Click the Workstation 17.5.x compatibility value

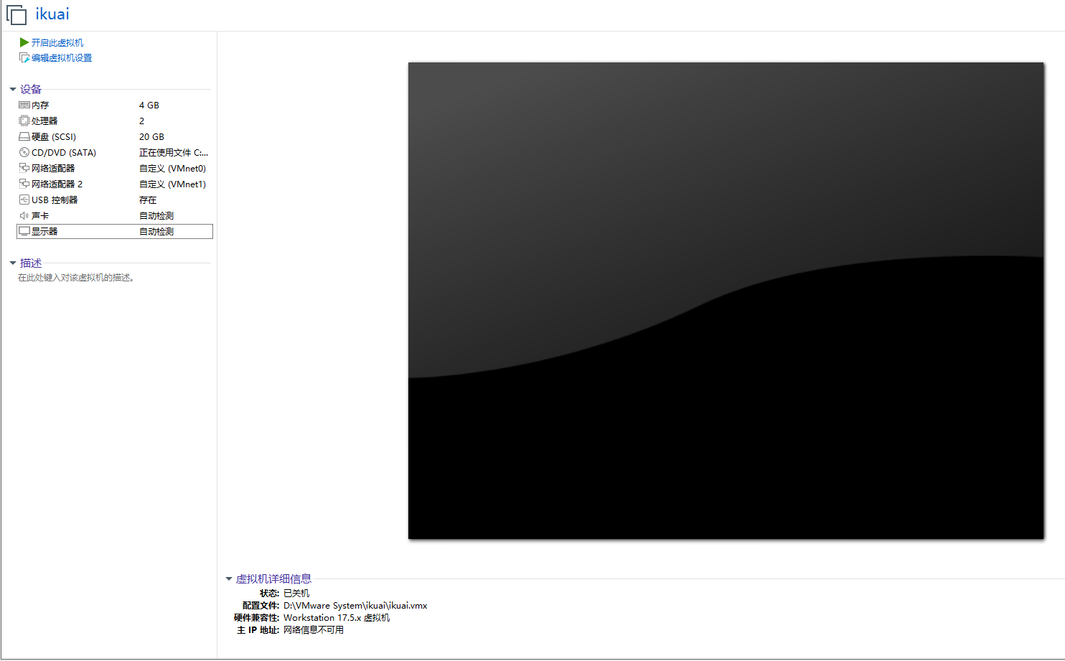[x=337, y=617]
